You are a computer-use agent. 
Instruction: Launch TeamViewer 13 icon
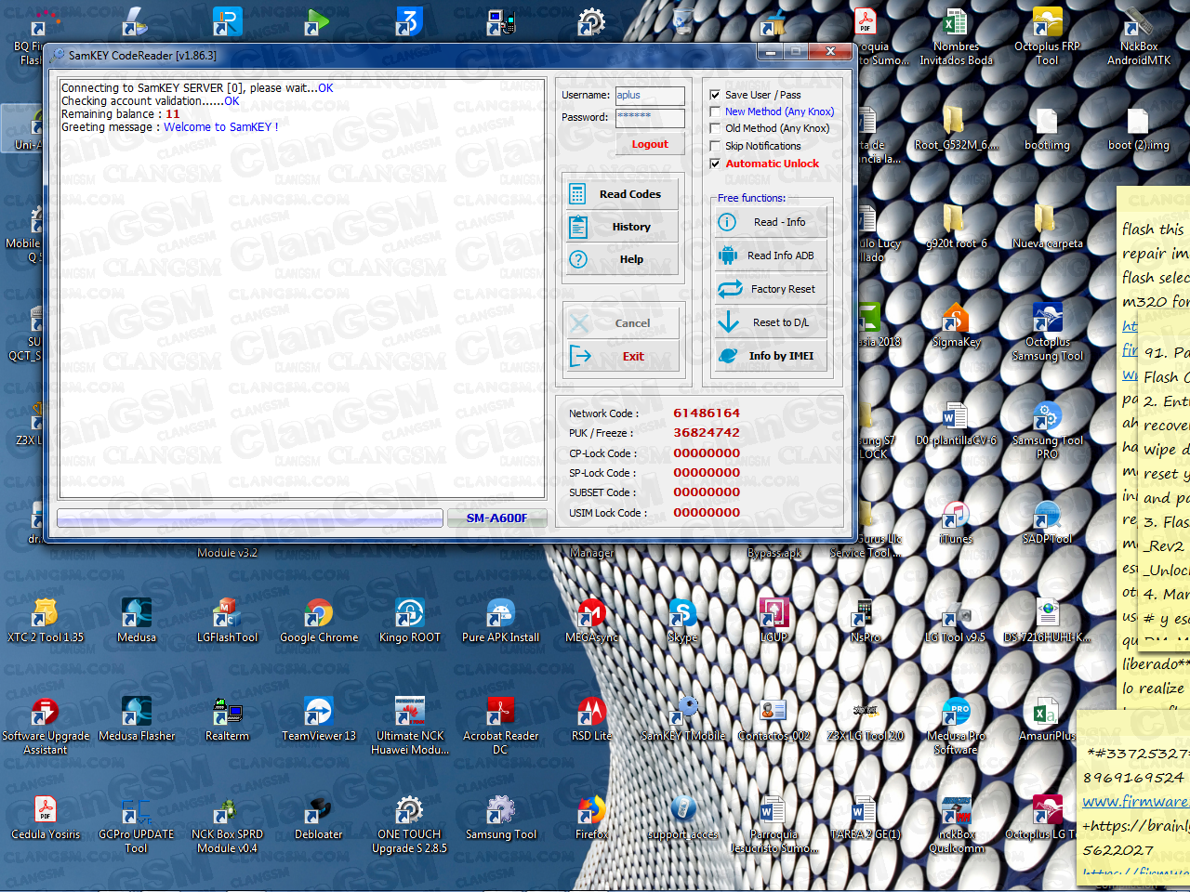(319, 719)
